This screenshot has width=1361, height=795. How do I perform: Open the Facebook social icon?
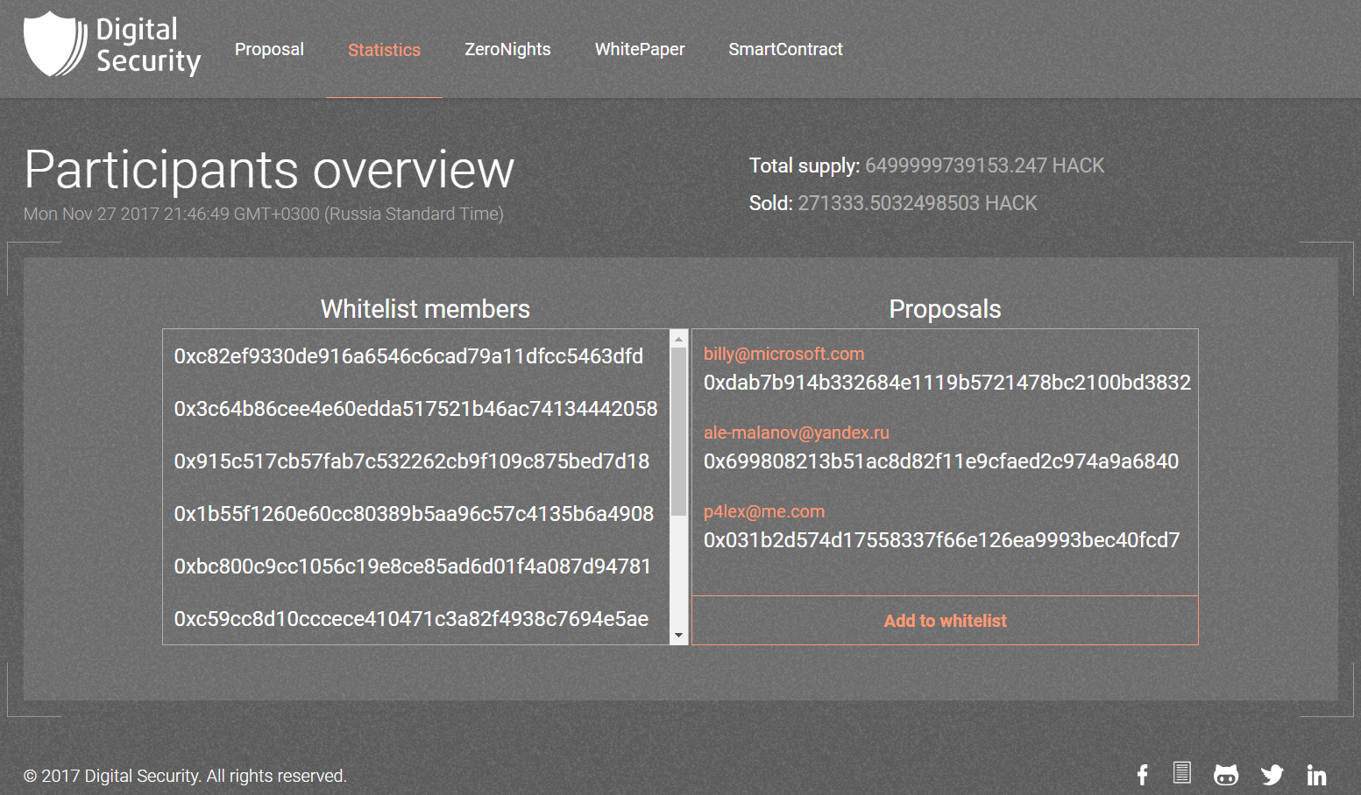[x=1142, y=775]
